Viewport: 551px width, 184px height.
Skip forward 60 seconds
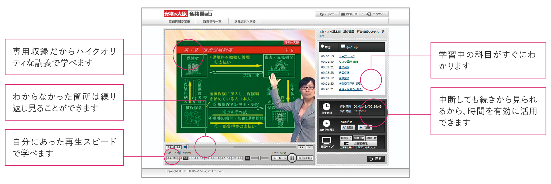[310, 158]
